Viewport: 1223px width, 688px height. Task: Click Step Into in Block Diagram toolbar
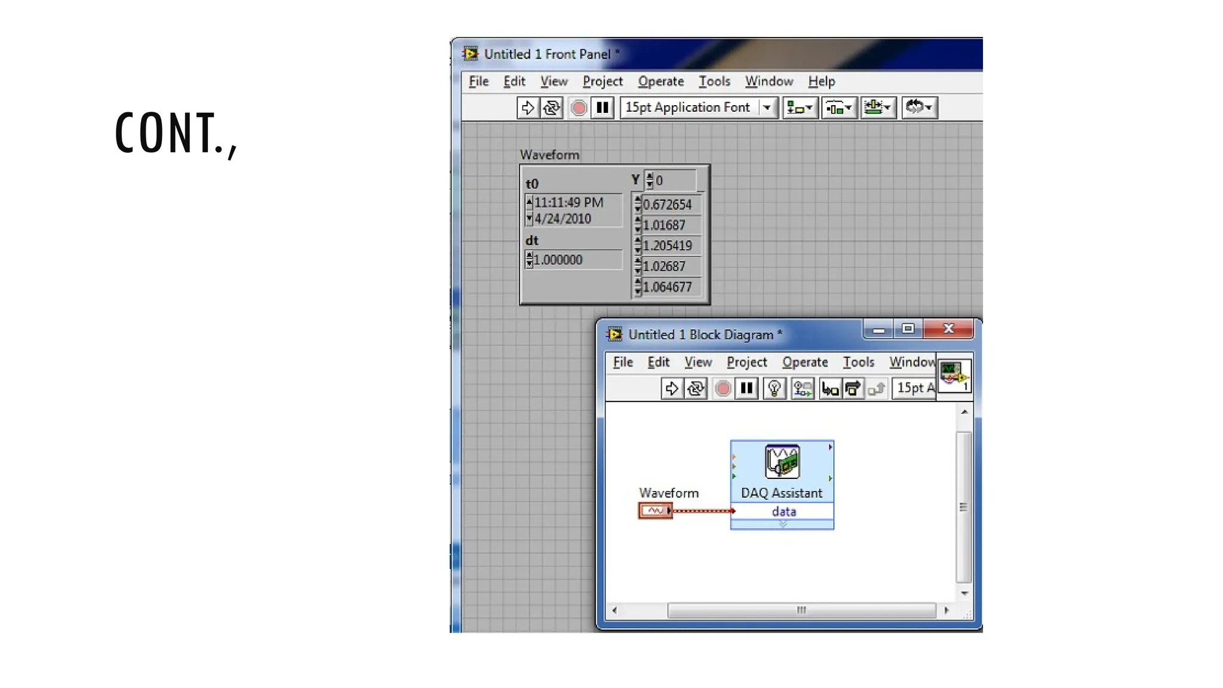click(x=829, y=389)
